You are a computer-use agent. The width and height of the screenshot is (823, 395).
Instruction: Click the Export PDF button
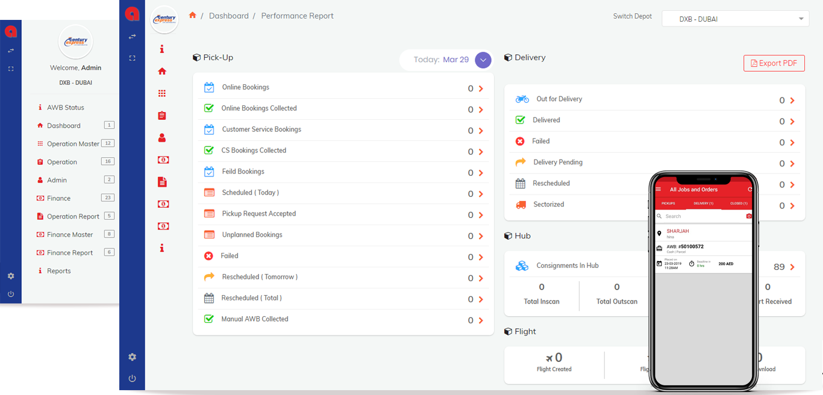pyautogui.click(x=774, y=63)
